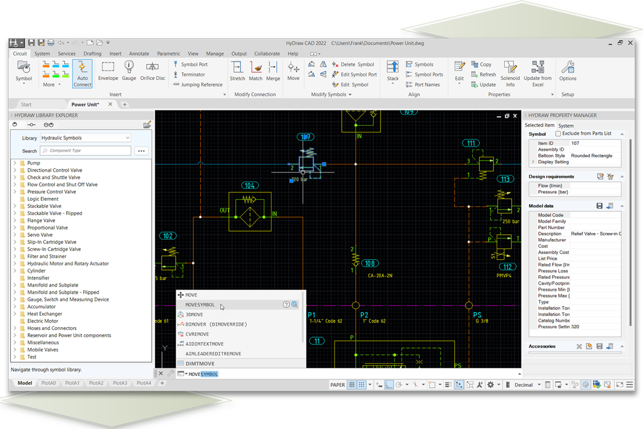Toggle PAPER space button
The height and width of the screenshot is (429, 643).
(338, 385)
